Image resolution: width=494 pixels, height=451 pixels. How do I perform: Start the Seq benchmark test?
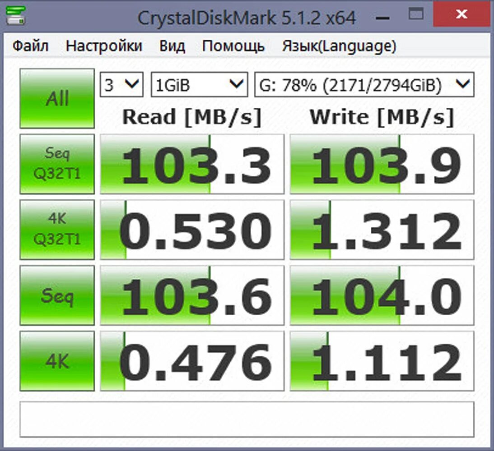[x=57, y=295]
